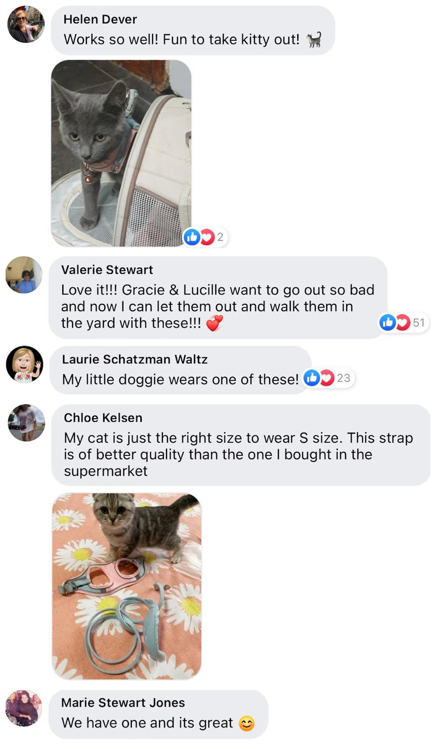View the 23 reactions on Laurie's comment
Image resolution: width=437 pixels, height=749 pixels.
(328, 378)
